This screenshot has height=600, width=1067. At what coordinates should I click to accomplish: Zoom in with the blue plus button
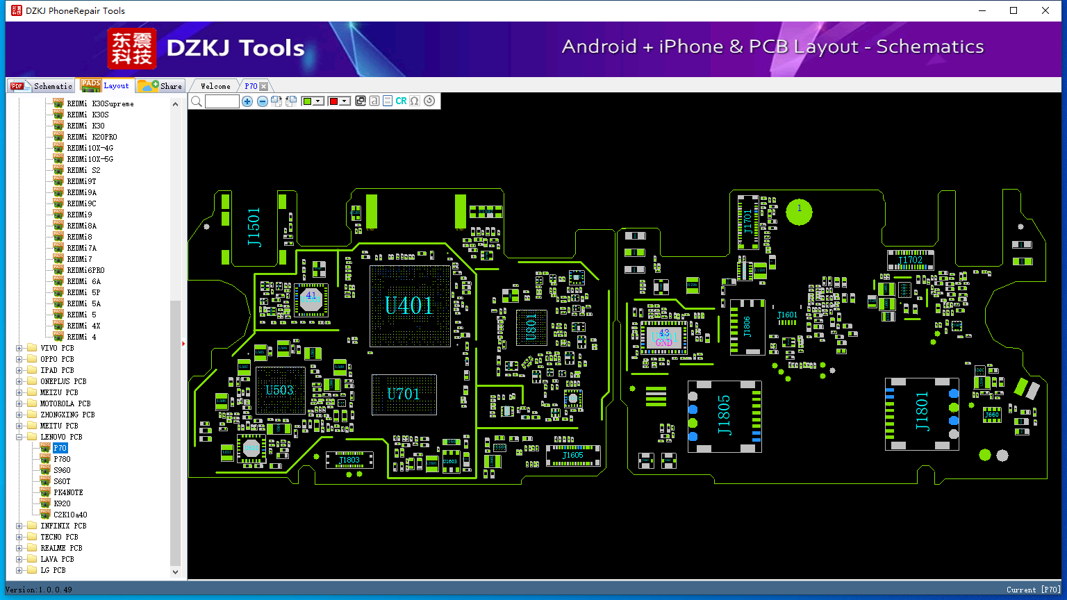[x=247, y=101]
